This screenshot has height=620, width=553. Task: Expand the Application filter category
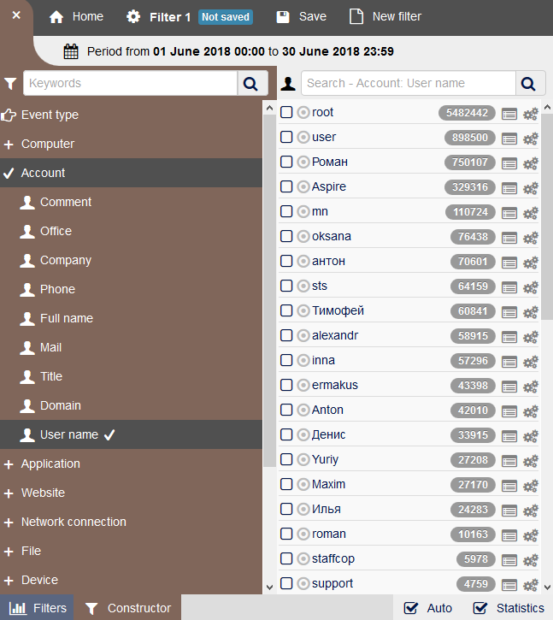pos(50,464)
